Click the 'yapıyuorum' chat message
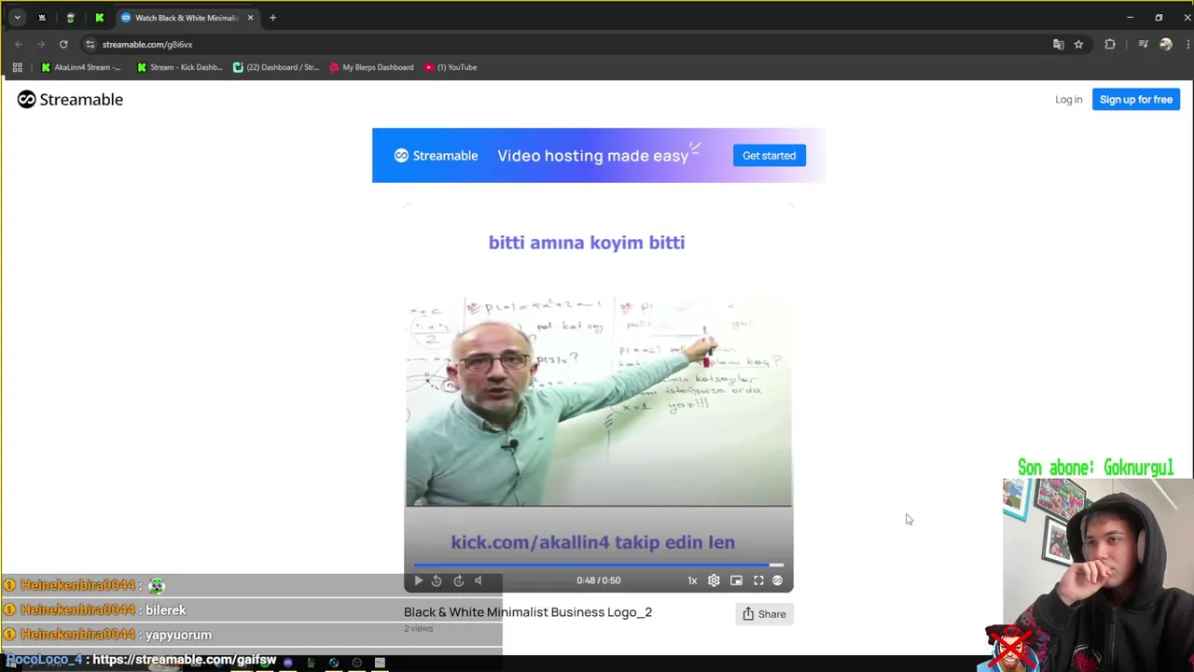Image resolution: width=1194 pixels, height=672 pixels. click(x=178, y=635)
